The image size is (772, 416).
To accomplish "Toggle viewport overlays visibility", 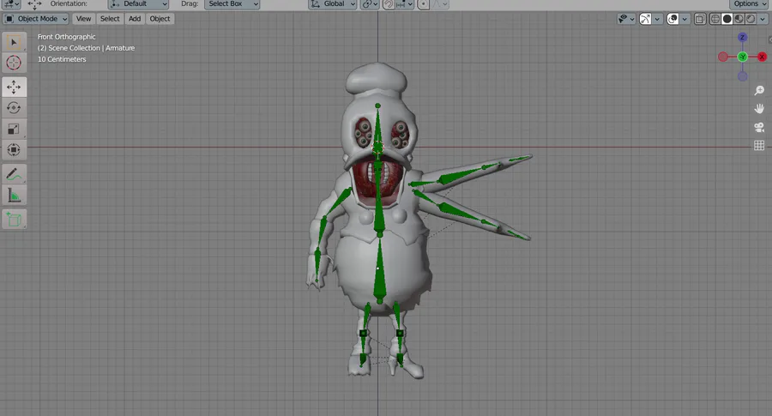I will tap(672, 19).
